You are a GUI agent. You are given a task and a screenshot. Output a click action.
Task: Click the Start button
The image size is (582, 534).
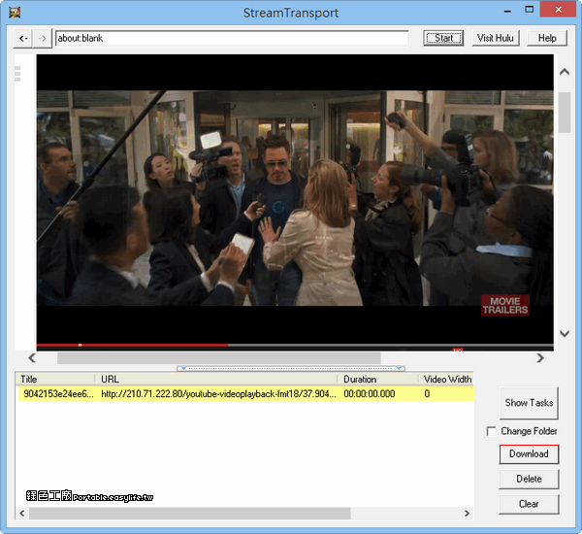[443, 38]
